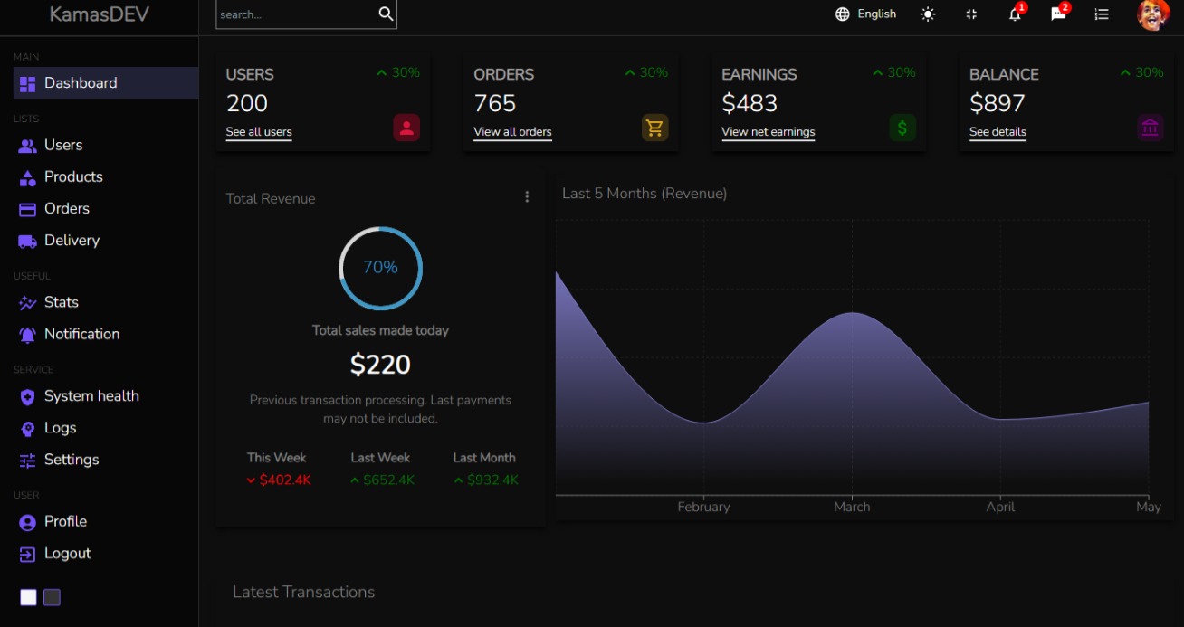Click the Logout arrow icon
Screen dimensions: 1184x627
pyautogui.click(x=27, y=554)
